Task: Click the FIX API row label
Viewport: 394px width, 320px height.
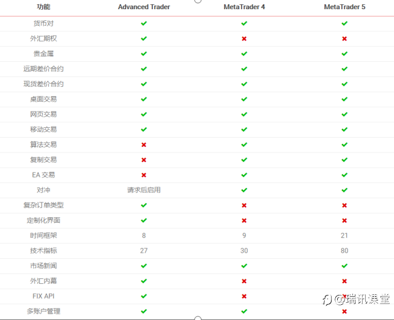Action: (x=43, y=296)
